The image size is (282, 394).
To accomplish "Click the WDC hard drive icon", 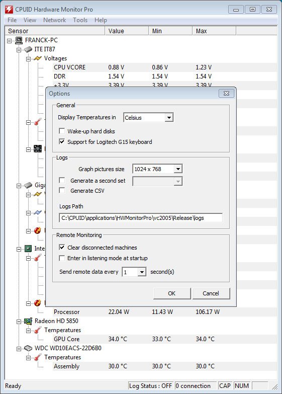I will point(28,348).
